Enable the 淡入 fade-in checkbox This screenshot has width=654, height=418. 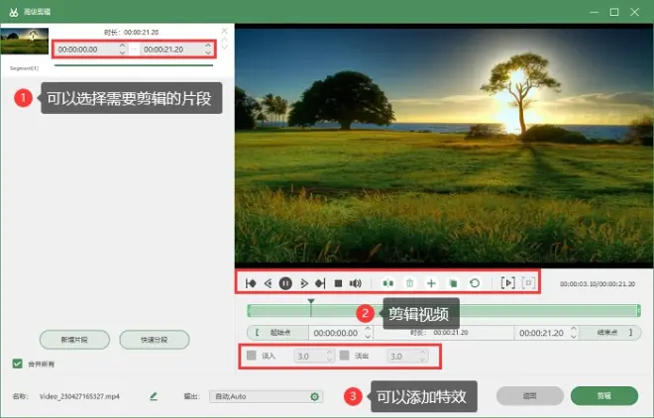(252, 356)
